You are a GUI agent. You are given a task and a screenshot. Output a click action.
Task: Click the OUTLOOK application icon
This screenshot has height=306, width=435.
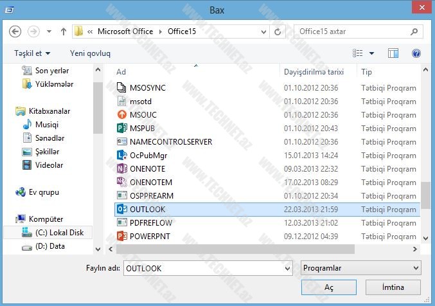click(122, 210)
